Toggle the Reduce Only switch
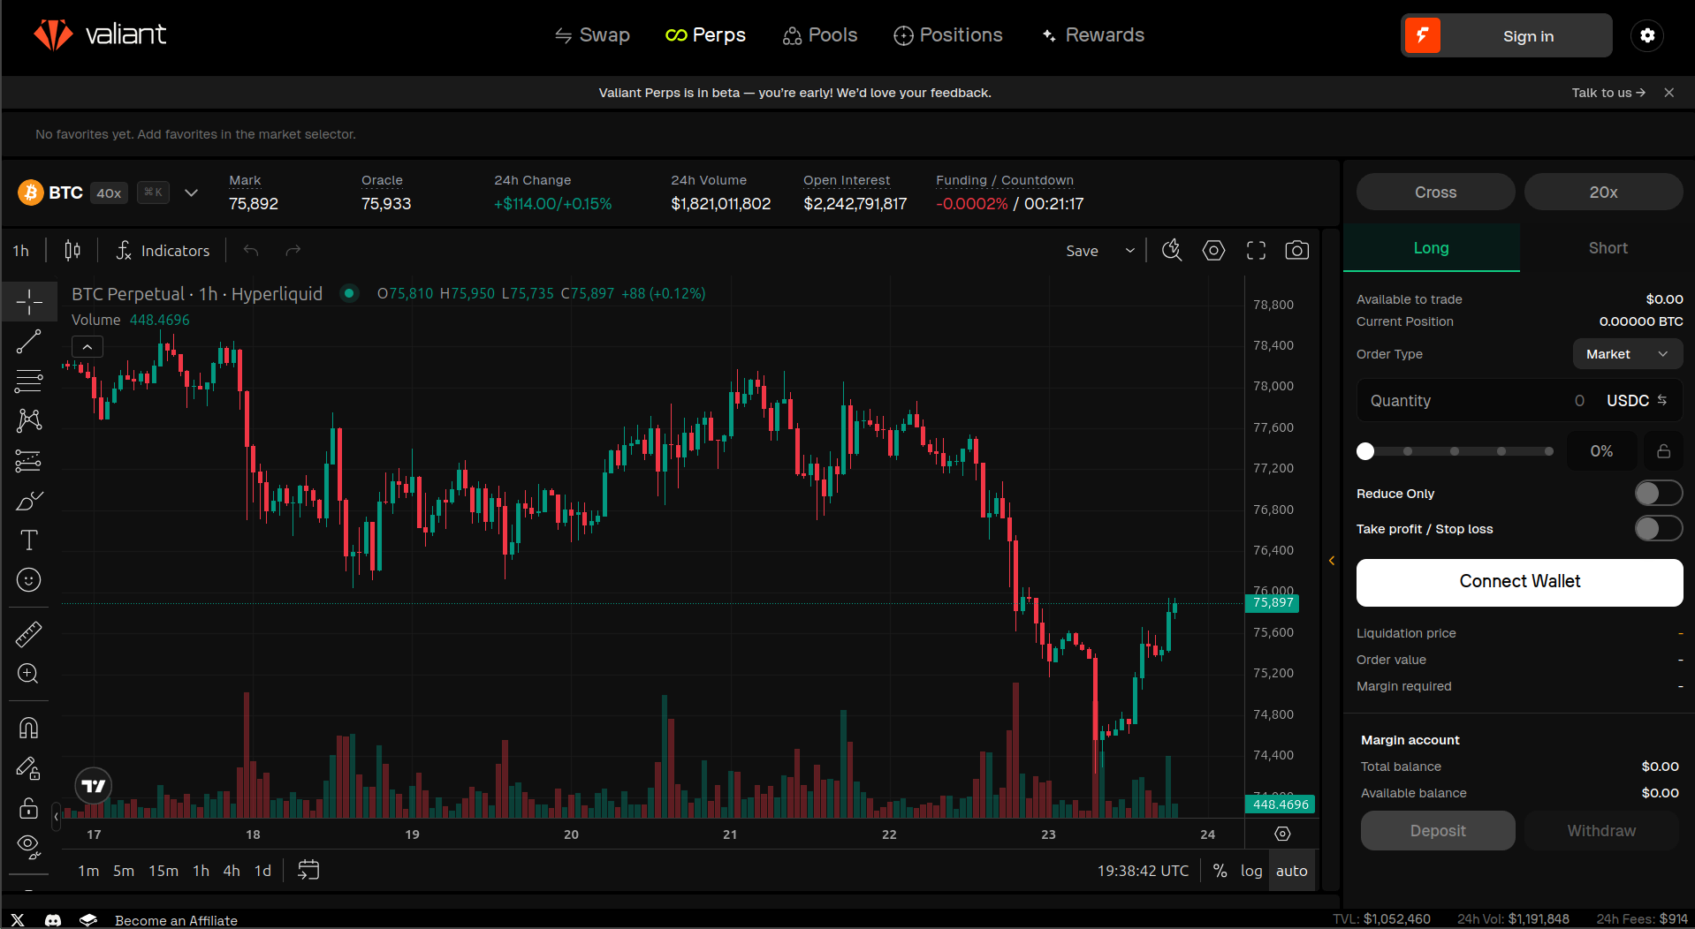This screenshot has width=1695, height=929. 1658,493
